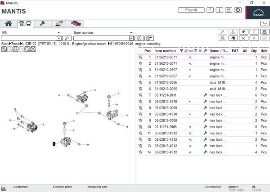Click the zoom region magnifier icon
The width and height of the screenshot is (270, 192).
tap(16, 49)
